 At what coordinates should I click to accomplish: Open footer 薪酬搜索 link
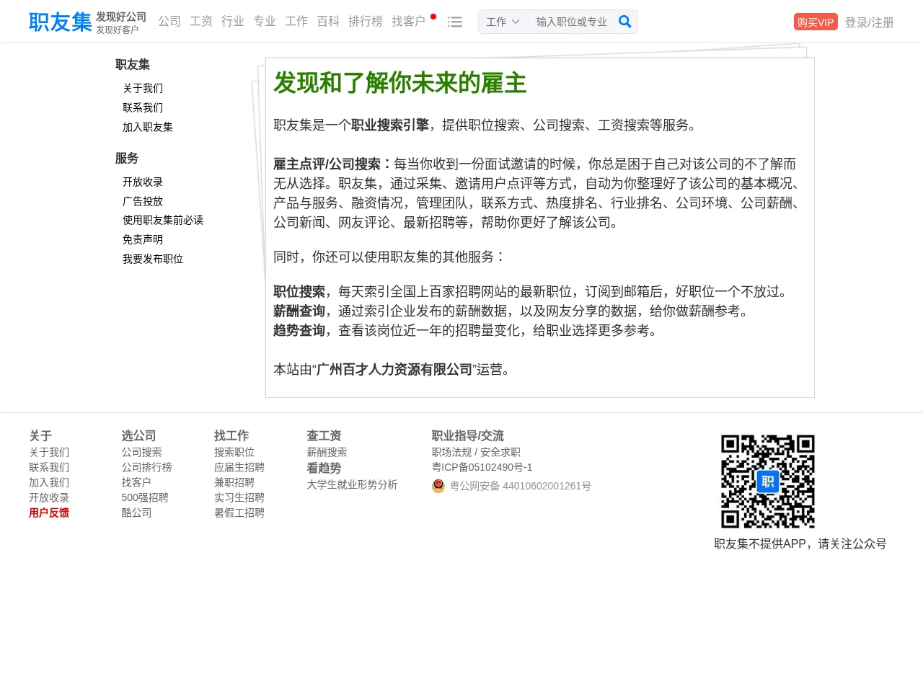coord(327,452)
